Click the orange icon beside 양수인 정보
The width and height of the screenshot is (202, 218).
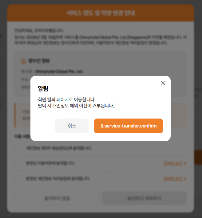[x=23, y=61]
